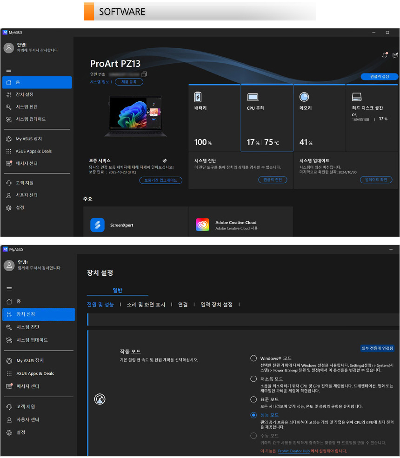This screenshot has width=400, height=458.
Task: Click the 보증기간 업그레이드 button
Action: point(160,180)
